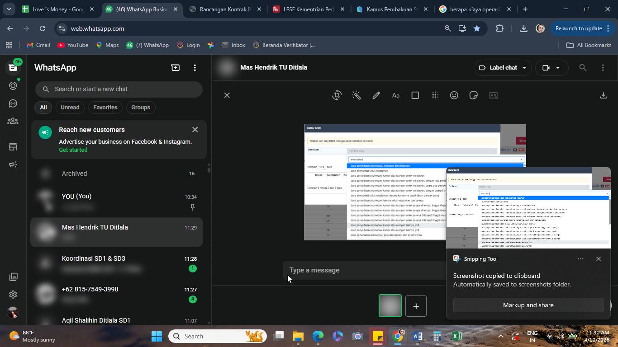Screen dimensions: 618x347
Task: Open File Explorer from taskbar
Action: click(298, 336)
